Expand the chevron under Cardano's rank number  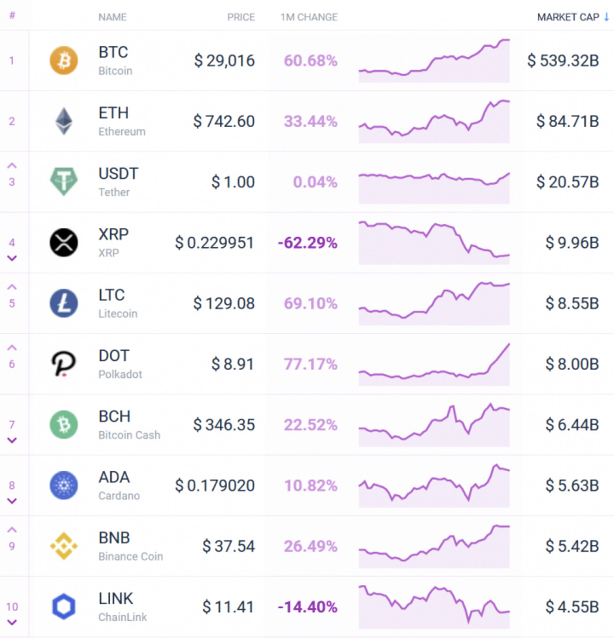[12, 500]
